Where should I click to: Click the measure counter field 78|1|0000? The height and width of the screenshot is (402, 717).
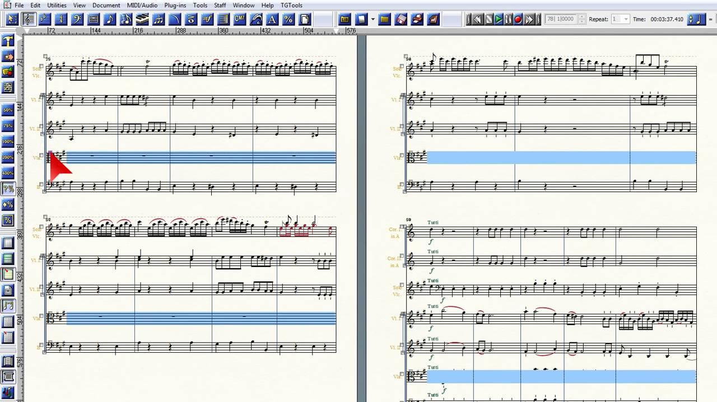561,19
